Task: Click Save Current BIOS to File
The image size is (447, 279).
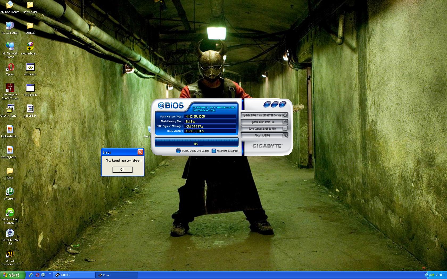Action: point(264,129)
